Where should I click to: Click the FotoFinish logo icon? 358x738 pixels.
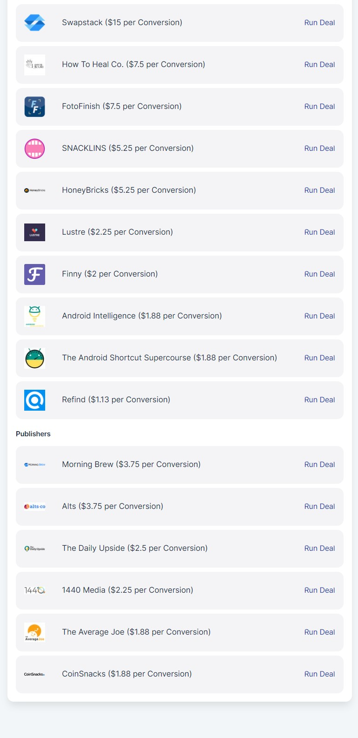(34, 107)
